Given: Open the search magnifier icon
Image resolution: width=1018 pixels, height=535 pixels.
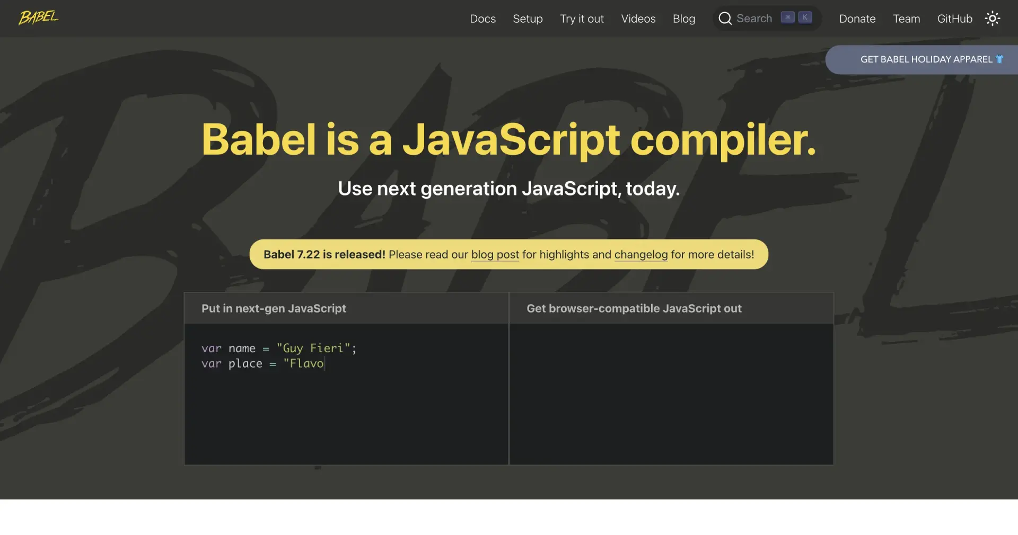Looking at the screenshot, I should (x=724, y=18).
